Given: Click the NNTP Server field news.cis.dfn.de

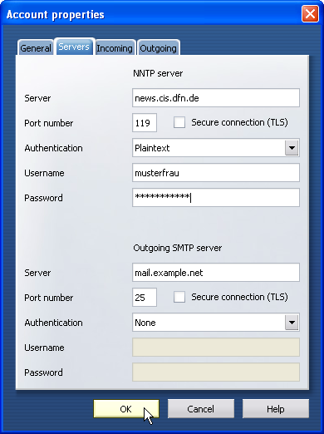Looking at the screenshot, I should pyautogui.click(x=216, y=98).
